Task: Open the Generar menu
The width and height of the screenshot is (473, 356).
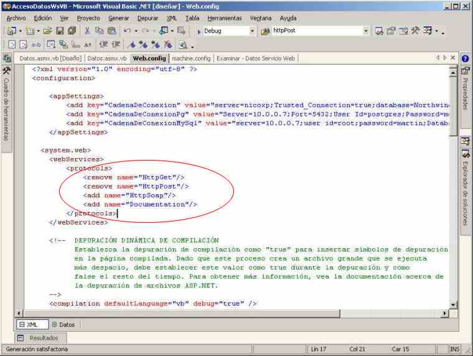Action: coord(118,18)
